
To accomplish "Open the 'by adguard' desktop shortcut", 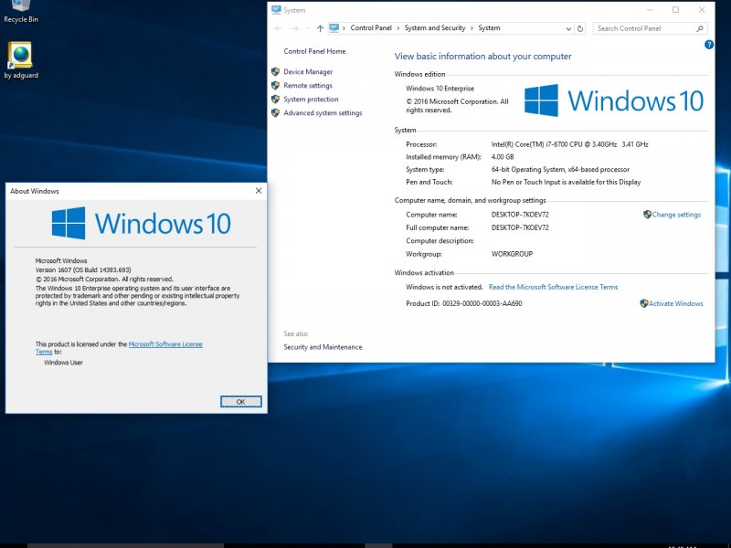I will coord(20,60).
